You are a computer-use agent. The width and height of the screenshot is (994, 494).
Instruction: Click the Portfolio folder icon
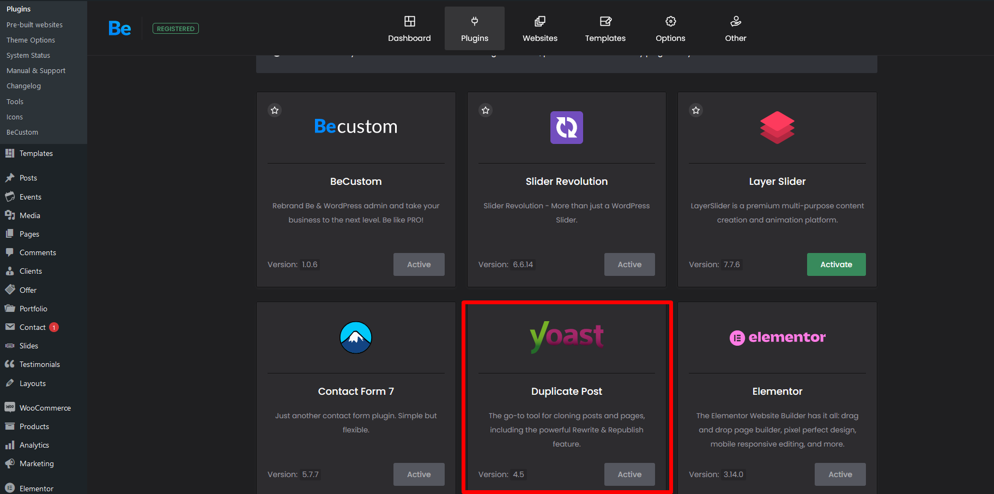pyautogui.click(x=10, y=308)
